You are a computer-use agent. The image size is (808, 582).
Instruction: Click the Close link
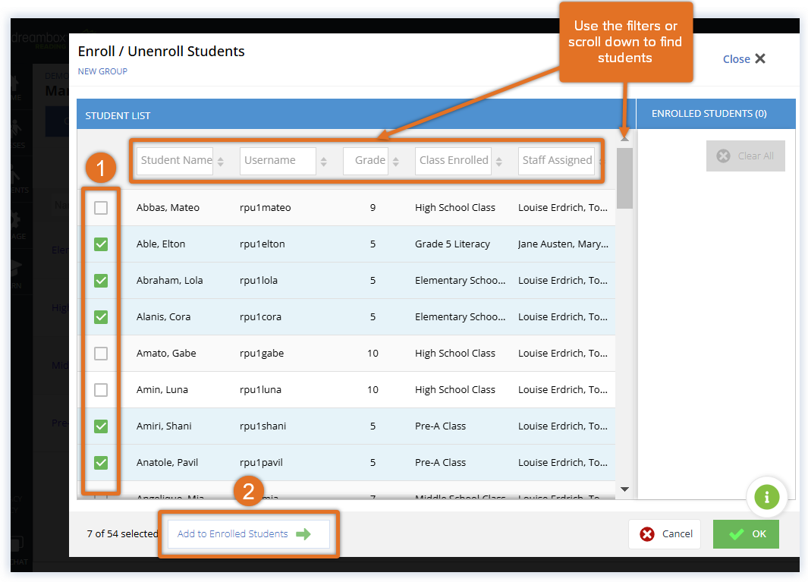[737, 59]
